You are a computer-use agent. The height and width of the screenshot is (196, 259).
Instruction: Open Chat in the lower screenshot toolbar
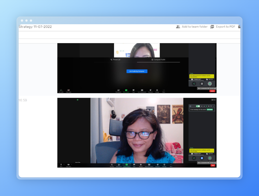coord(134,165)
